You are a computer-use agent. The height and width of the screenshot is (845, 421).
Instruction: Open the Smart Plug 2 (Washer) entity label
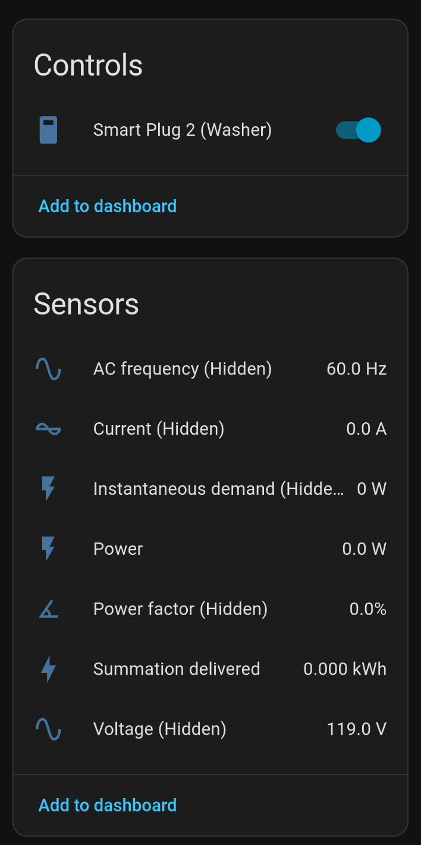point(182,130)
